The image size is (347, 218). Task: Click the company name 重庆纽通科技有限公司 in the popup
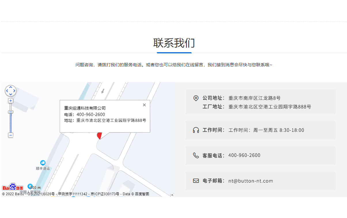(x=85, y=108)
